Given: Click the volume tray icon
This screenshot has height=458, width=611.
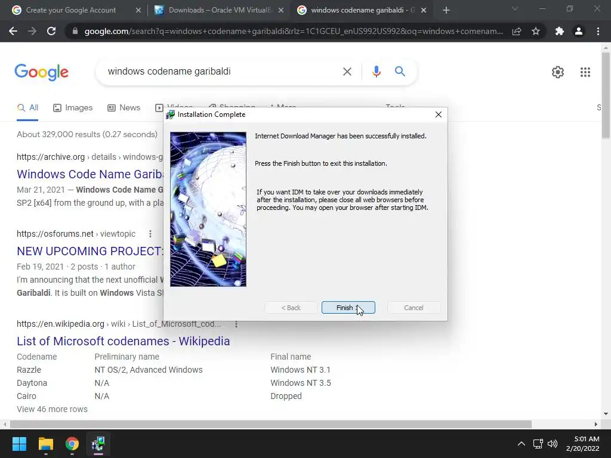Looking at the screenshot, I should [x=553, y=444].
